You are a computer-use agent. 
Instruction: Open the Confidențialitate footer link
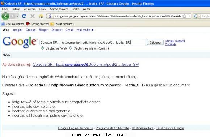pyautogui.click(x=142, y=128)
